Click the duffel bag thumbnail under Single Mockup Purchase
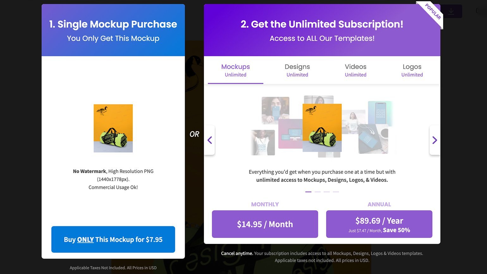 pos(113,128)
